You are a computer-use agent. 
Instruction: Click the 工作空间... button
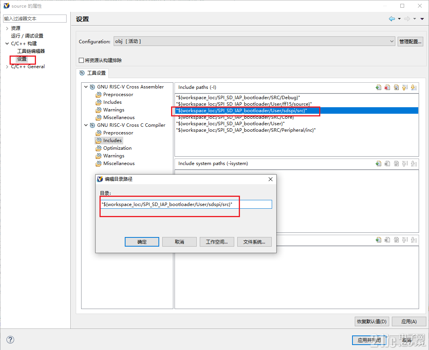[x=217, y=242]
